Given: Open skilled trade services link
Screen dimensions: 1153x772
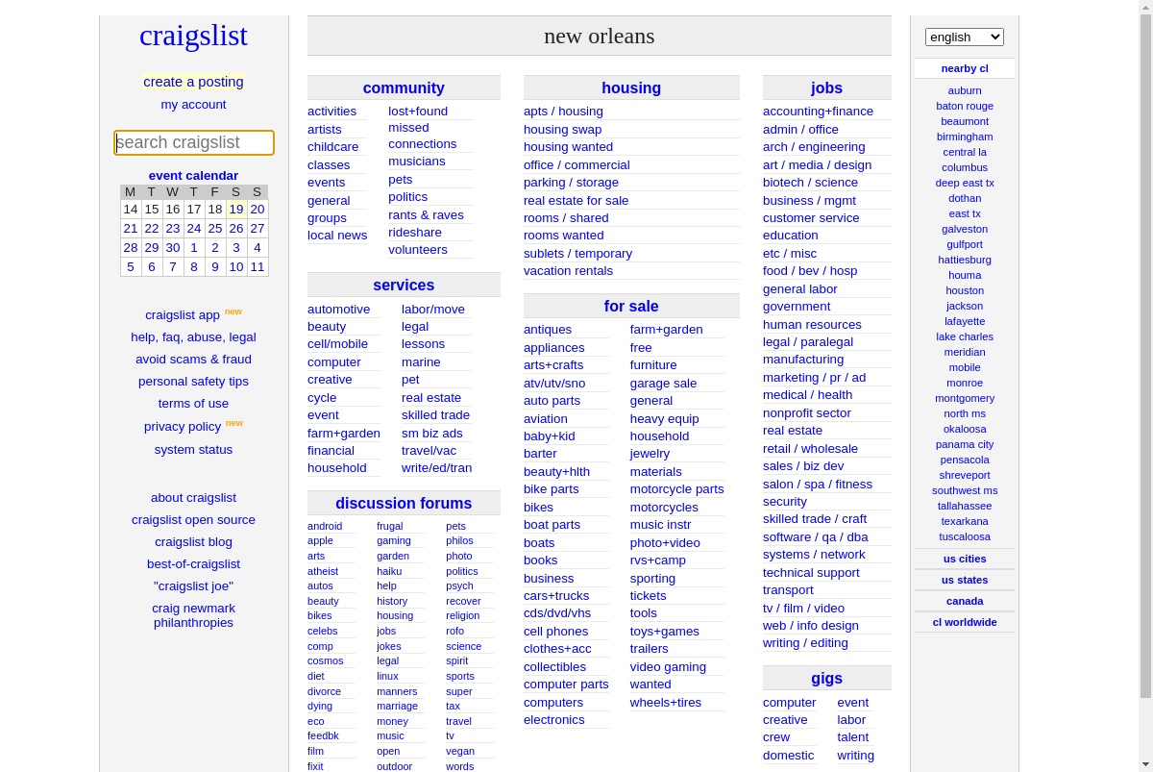Looking at the screenshot, I should (x=435, y=415).
